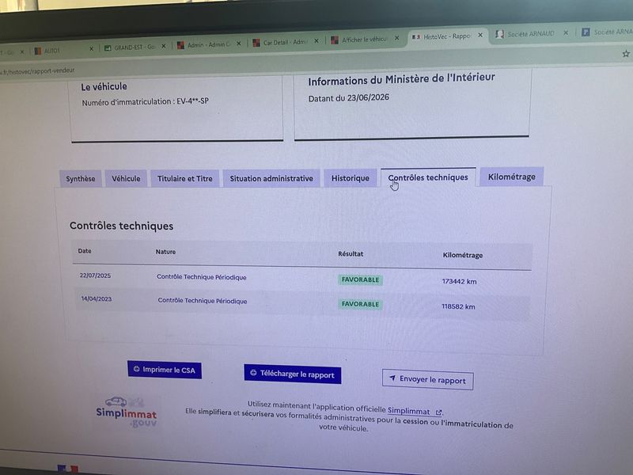Close the Car Detail browser tab

point(316,40)
